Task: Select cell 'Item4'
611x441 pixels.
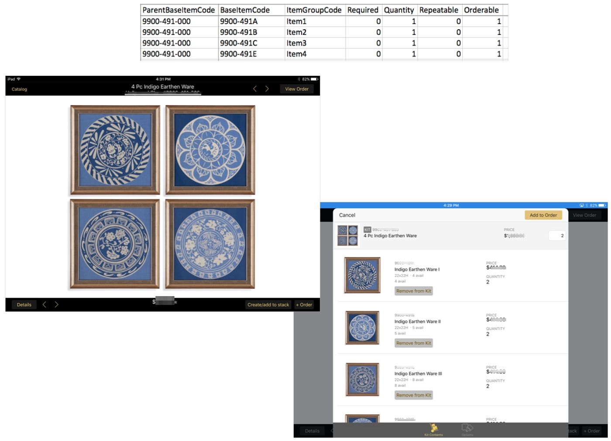Action: tap(315, 54)
